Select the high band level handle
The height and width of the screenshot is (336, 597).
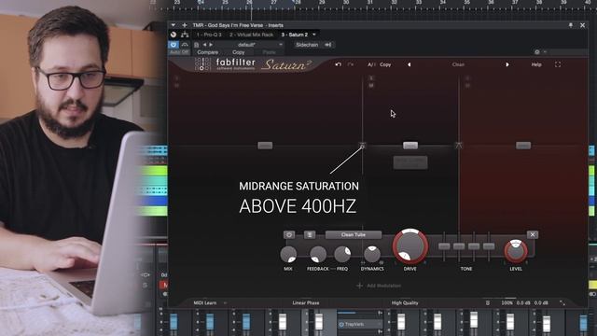[523, 146]
